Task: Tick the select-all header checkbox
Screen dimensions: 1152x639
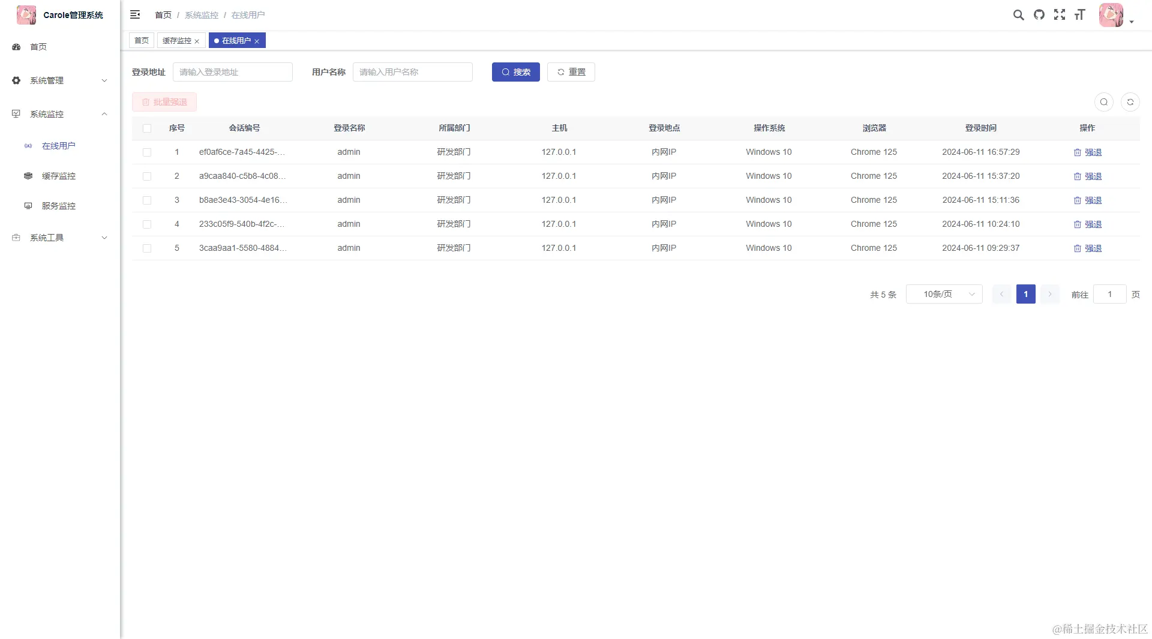Action: 147,128
